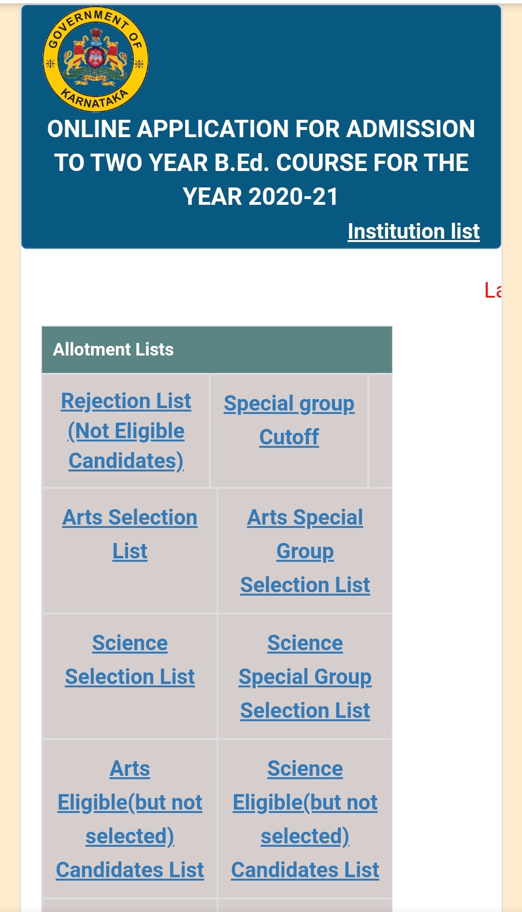This screenshot has height=912, width=522.
Task: Open Arts Eligible but not selected Candidates List
Action: pyautogui.click(x=130, y=819)
